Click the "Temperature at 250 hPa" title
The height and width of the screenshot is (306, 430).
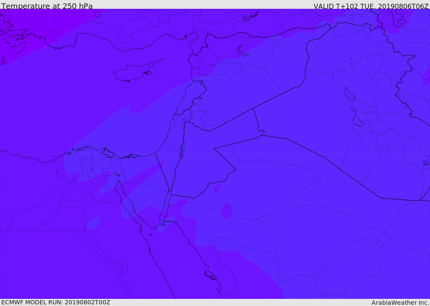[x=47, y=6]
